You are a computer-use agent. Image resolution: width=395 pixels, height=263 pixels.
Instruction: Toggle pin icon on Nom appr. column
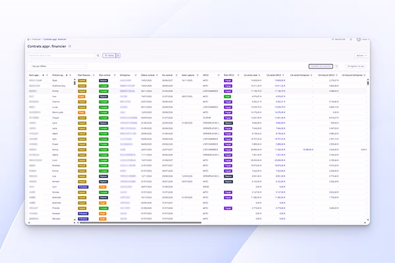(x=43, y=75)
